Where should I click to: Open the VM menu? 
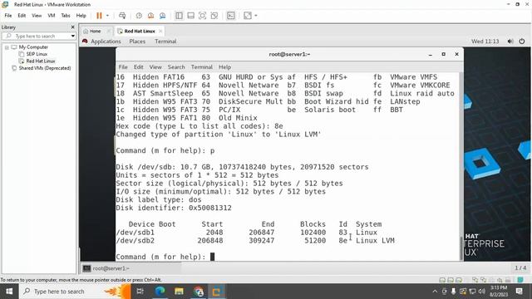[x=52, y=16]
